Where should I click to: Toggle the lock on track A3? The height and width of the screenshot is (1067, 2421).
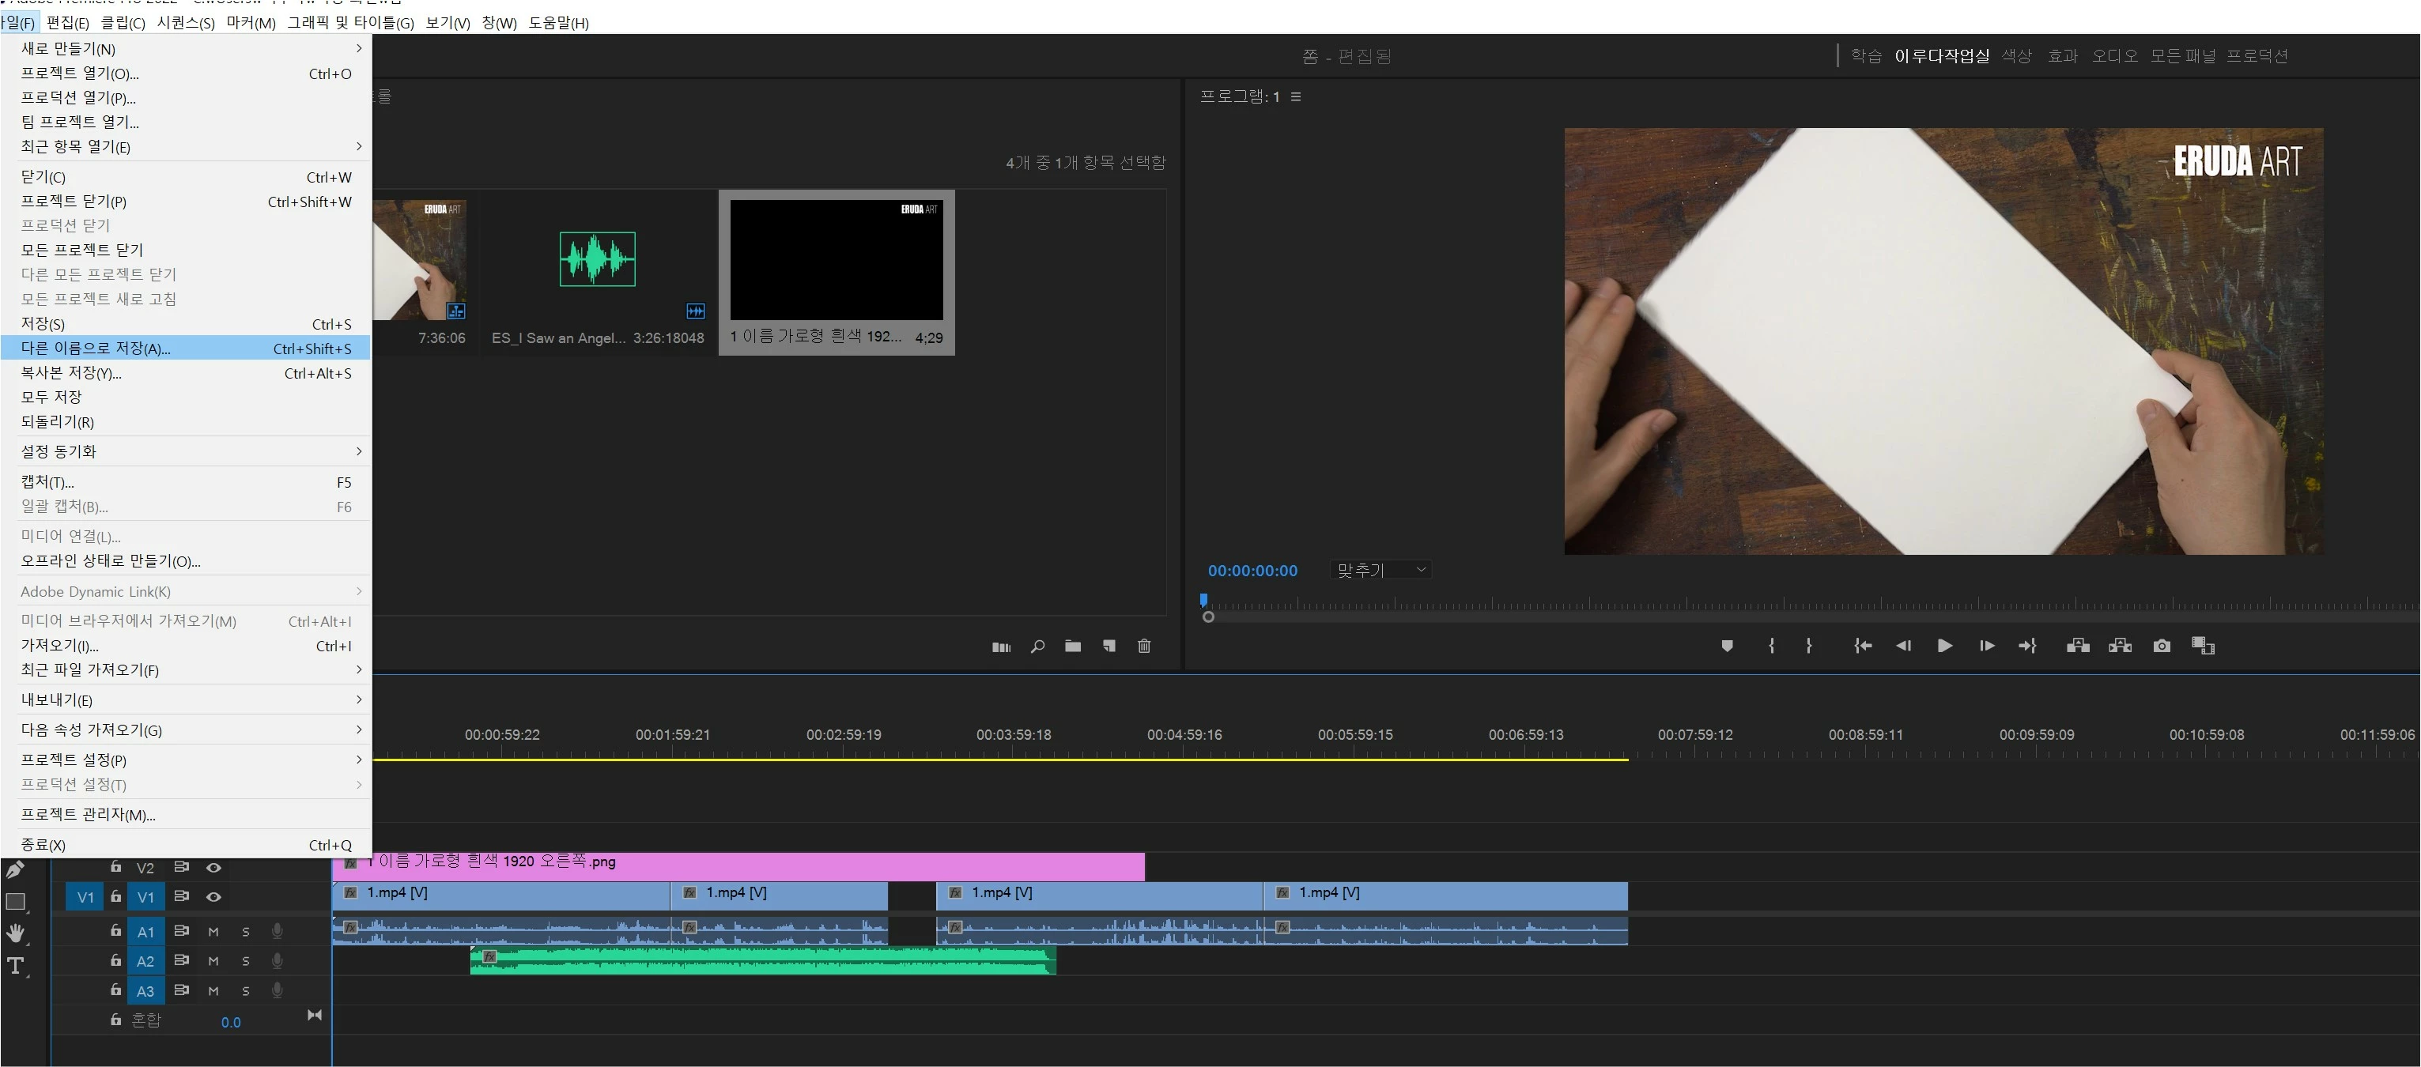115,990
